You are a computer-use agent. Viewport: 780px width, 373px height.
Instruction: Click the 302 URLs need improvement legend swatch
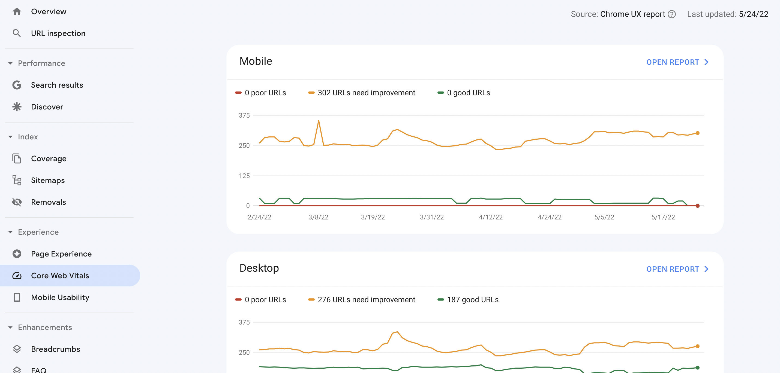pos(311,93)
